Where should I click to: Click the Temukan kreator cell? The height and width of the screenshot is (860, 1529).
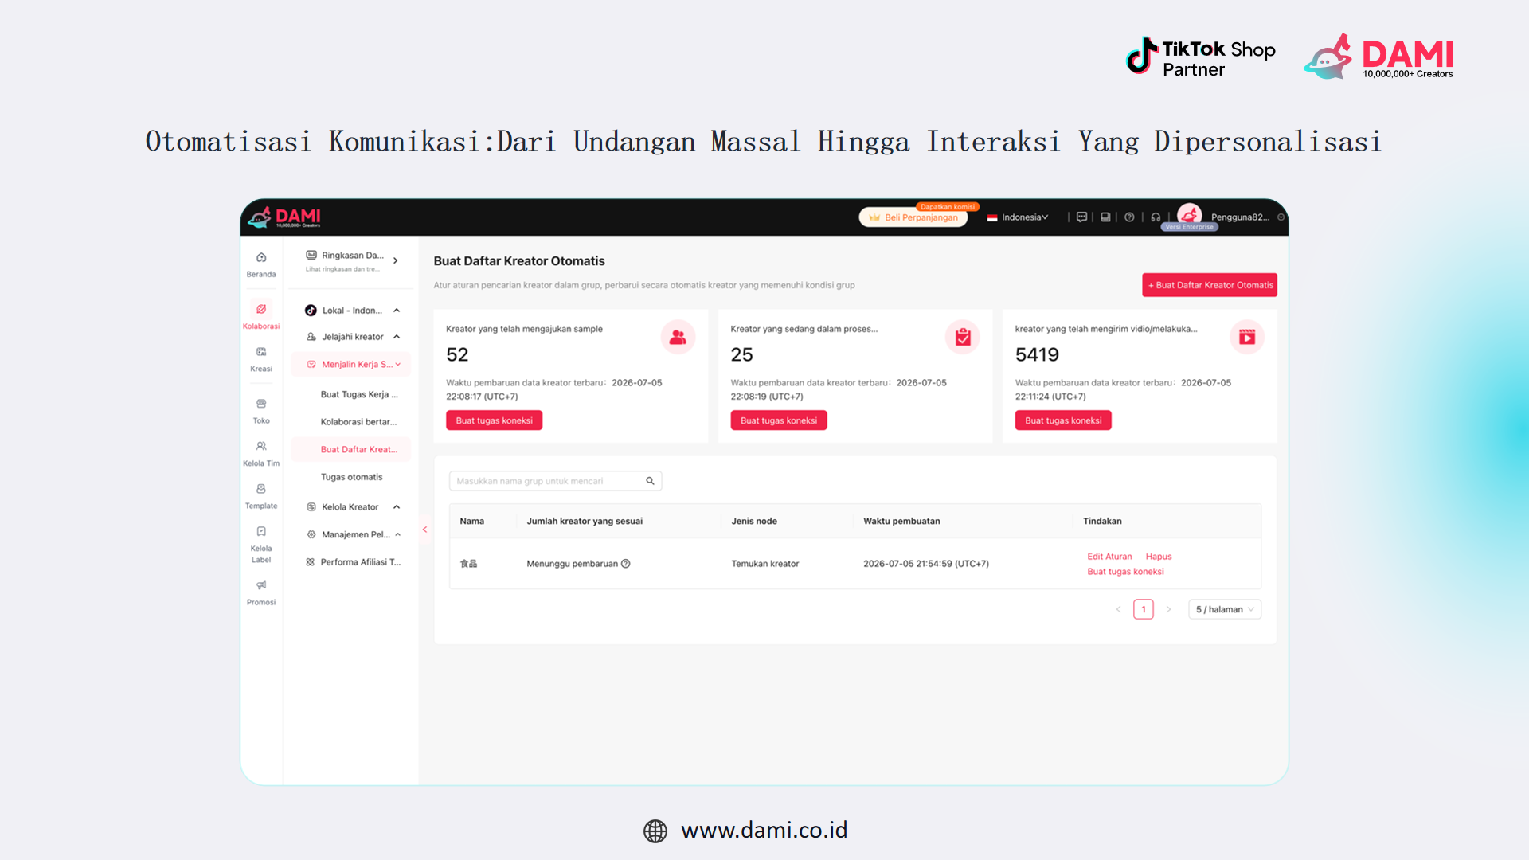pos(765,564)
